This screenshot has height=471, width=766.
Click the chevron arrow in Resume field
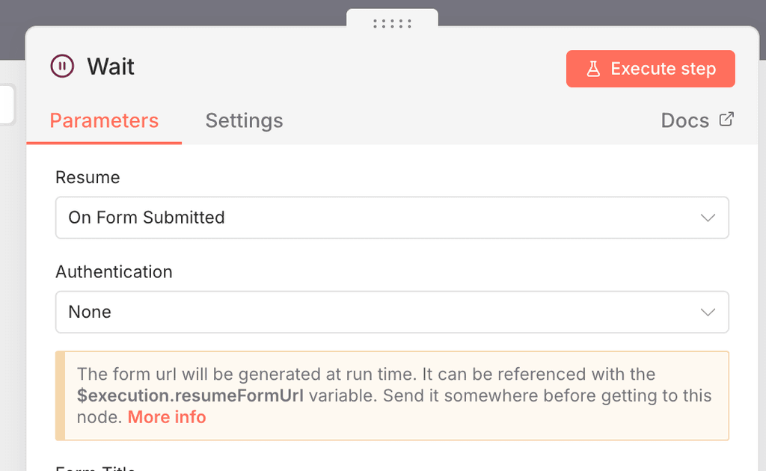pos(708,218)
